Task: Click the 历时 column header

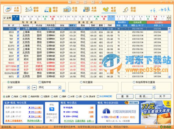Action: click(110, 25)
